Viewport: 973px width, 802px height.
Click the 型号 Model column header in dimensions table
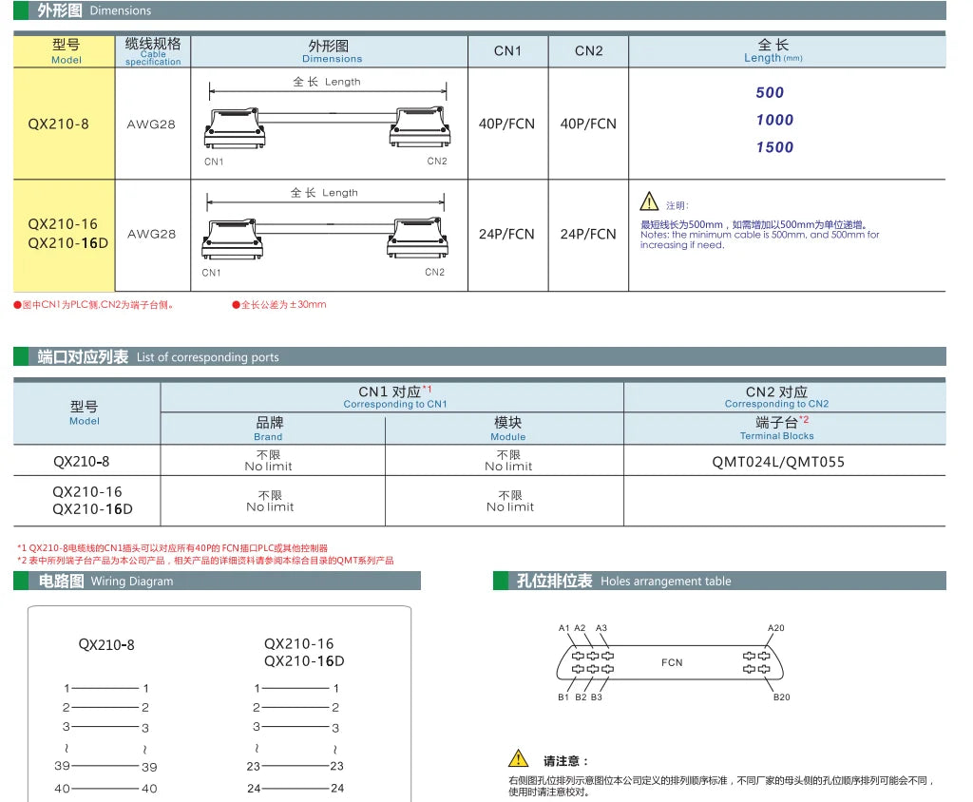pyautogui.click(x=66, y=51)
